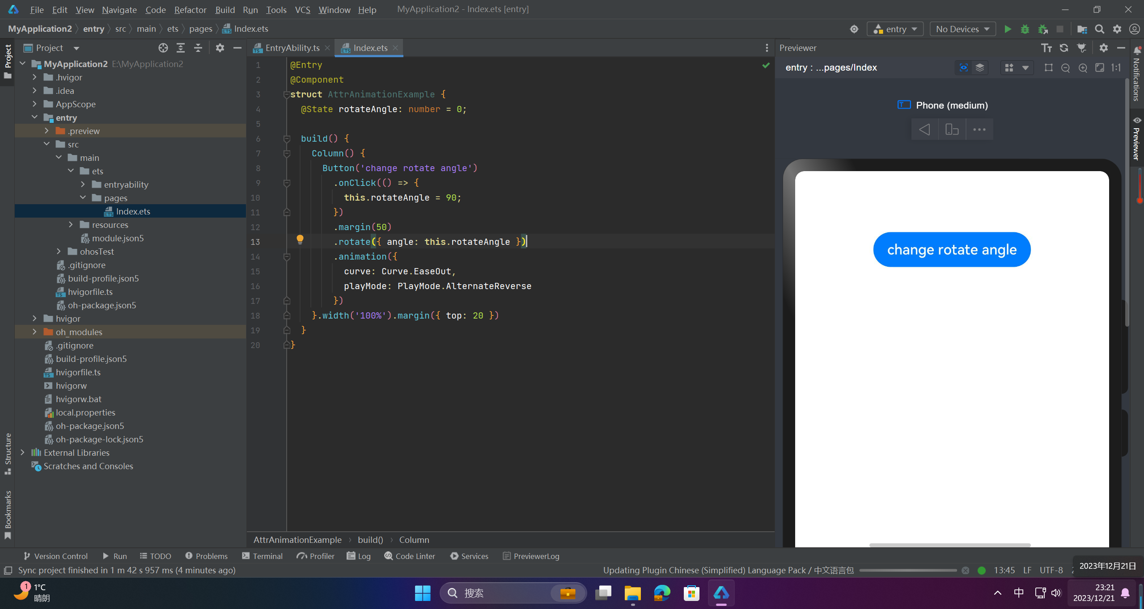Zoom in the preview with plus magnifier
Image resolution: width=1144 pixels, height=609 pixels.
pos(1083,68)
